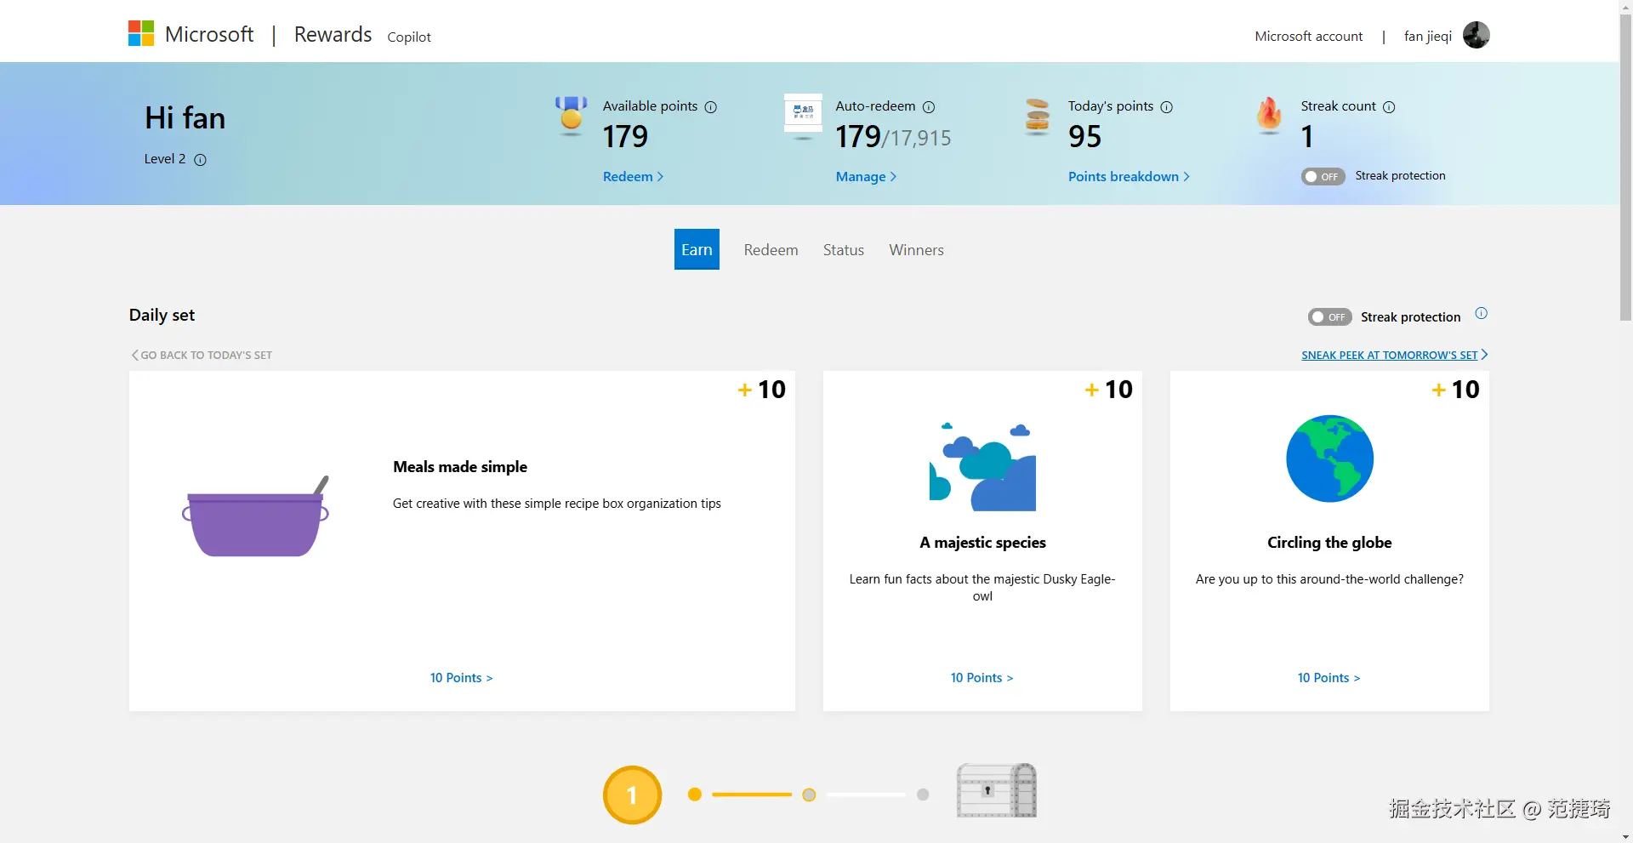Click the Today's points info icon
The height and width of the screenshot is (843, 1633).
(x=1167, y=107)
